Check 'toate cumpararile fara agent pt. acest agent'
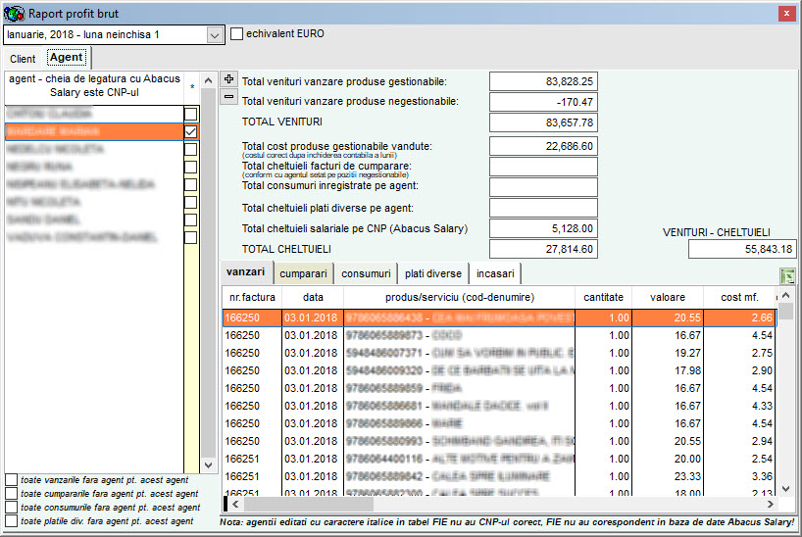The height and width of the screenshot is (537, 802). point(11,494)
